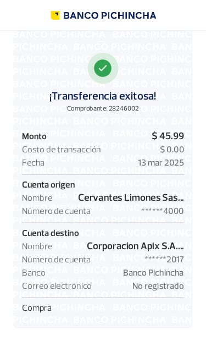
Task: Expand the truncated name Corporacion Apix S.A....
Action: point(135,246)
